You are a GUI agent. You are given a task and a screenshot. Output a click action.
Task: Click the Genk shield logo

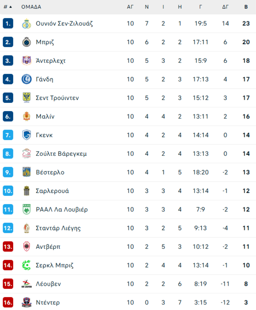26,135
